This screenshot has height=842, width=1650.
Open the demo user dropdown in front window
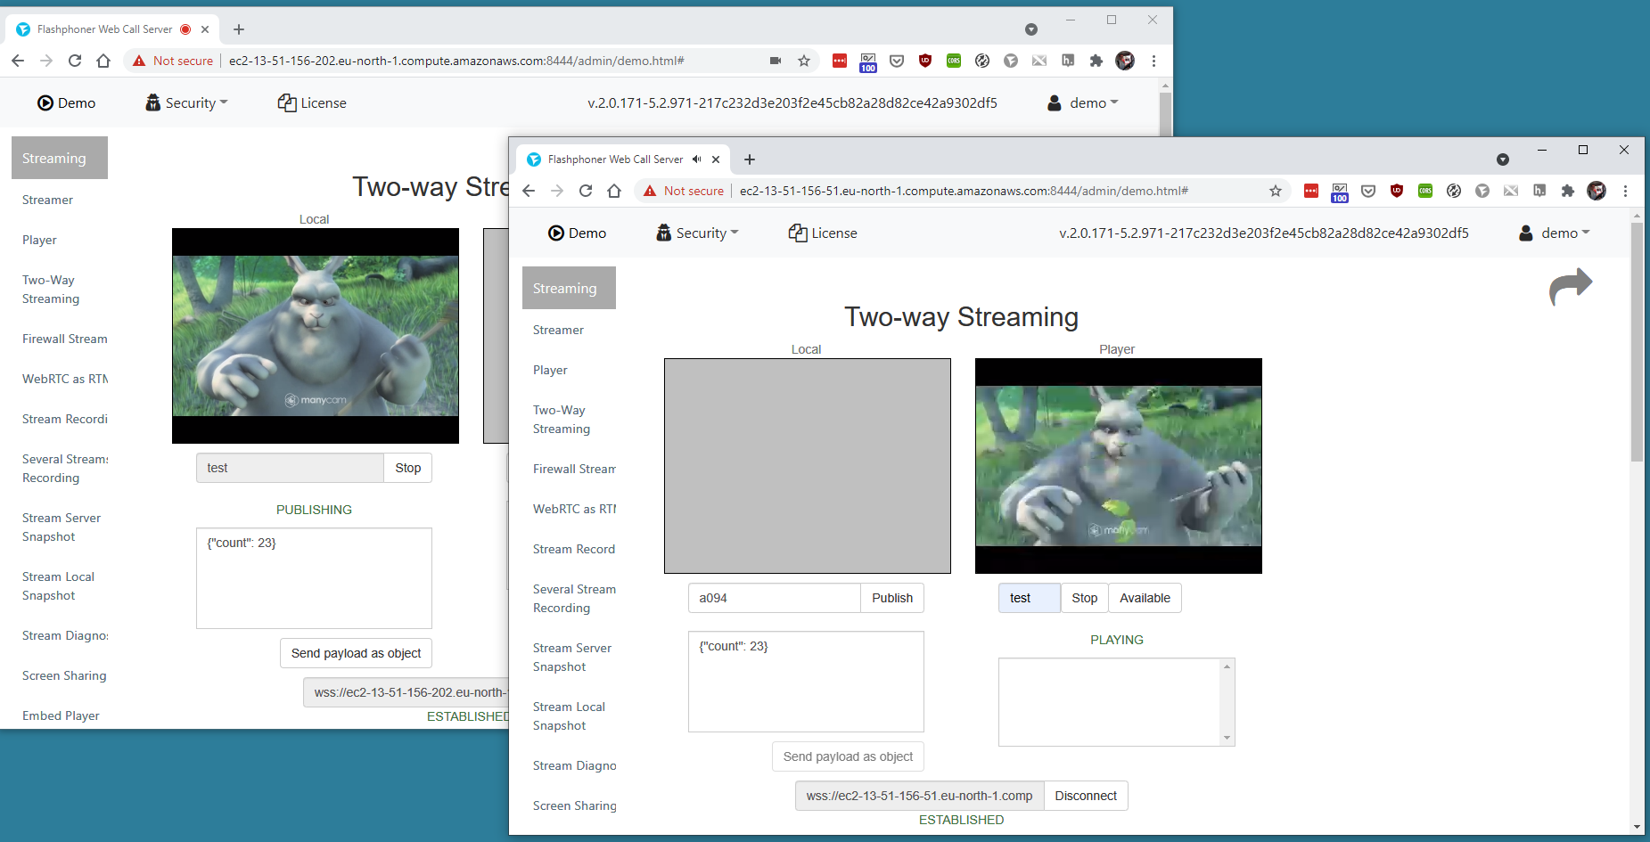pyautogui.click(x=1555, y=233)
